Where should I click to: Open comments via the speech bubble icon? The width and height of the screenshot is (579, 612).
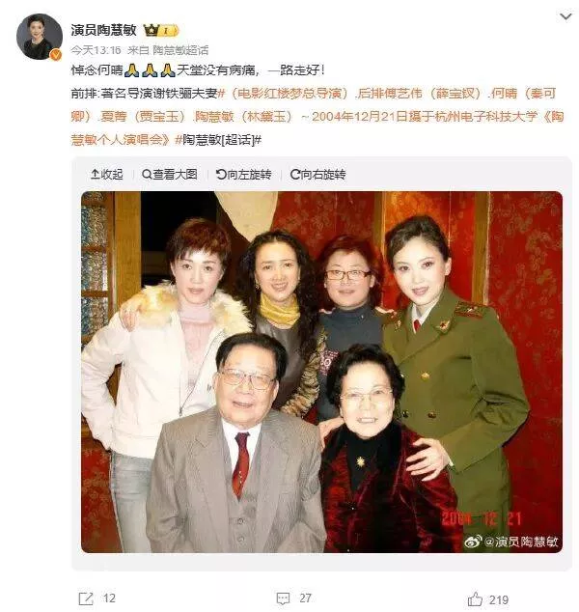283,598
